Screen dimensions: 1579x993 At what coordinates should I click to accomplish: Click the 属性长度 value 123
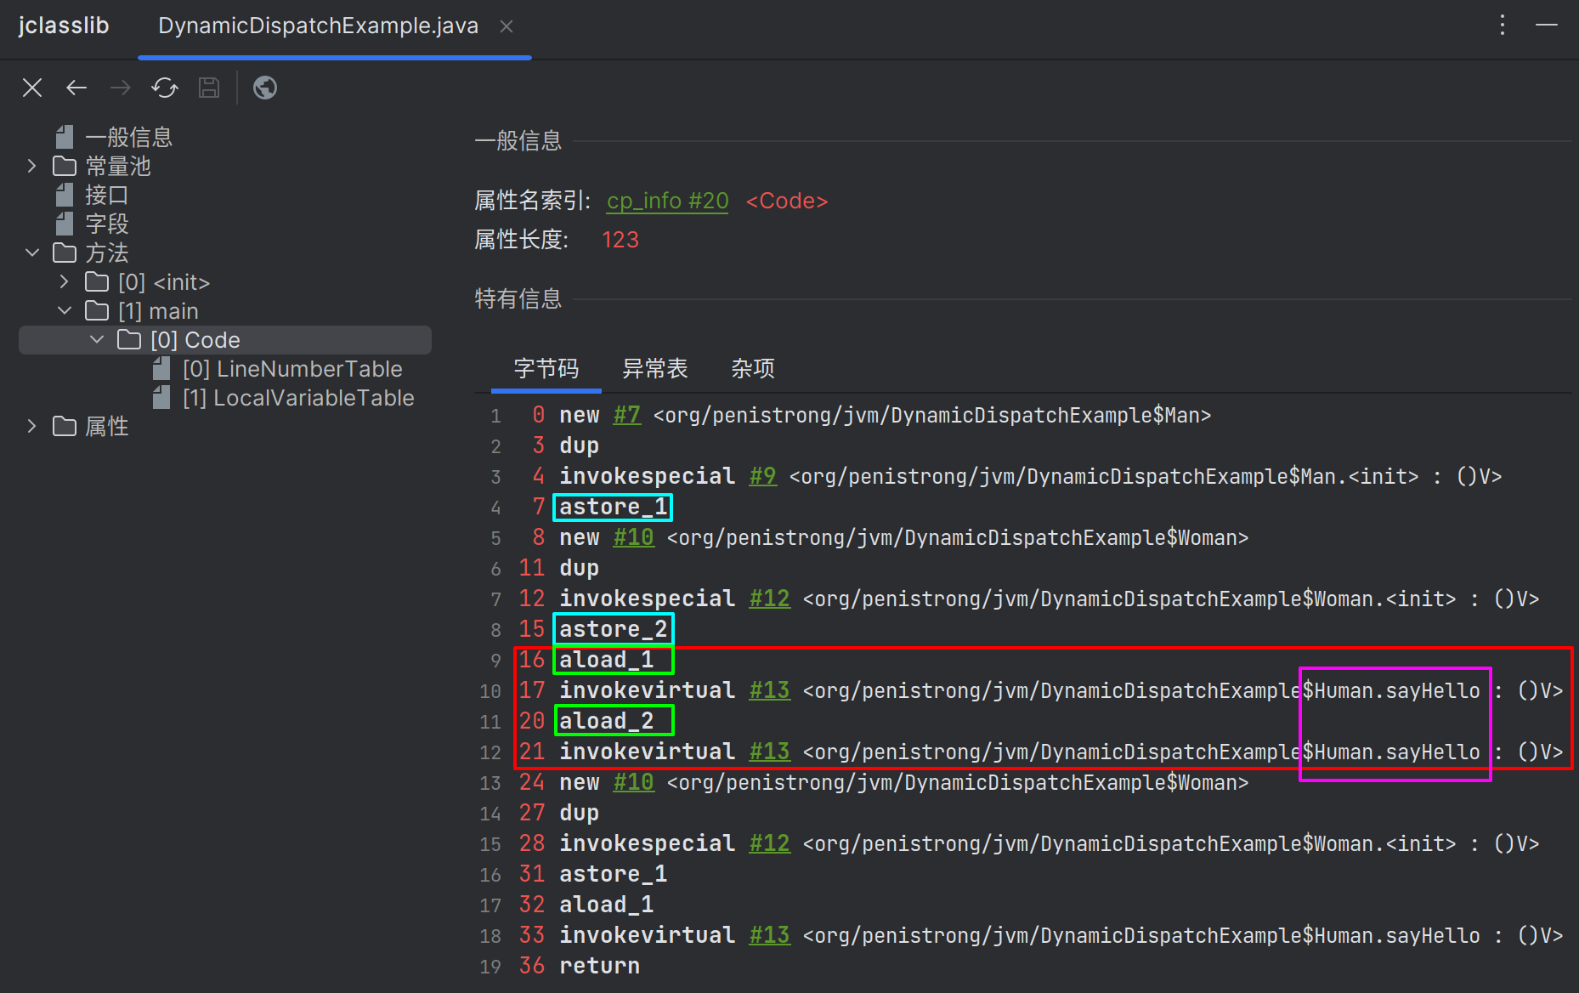pyautogui.click(x=620, y=240)
